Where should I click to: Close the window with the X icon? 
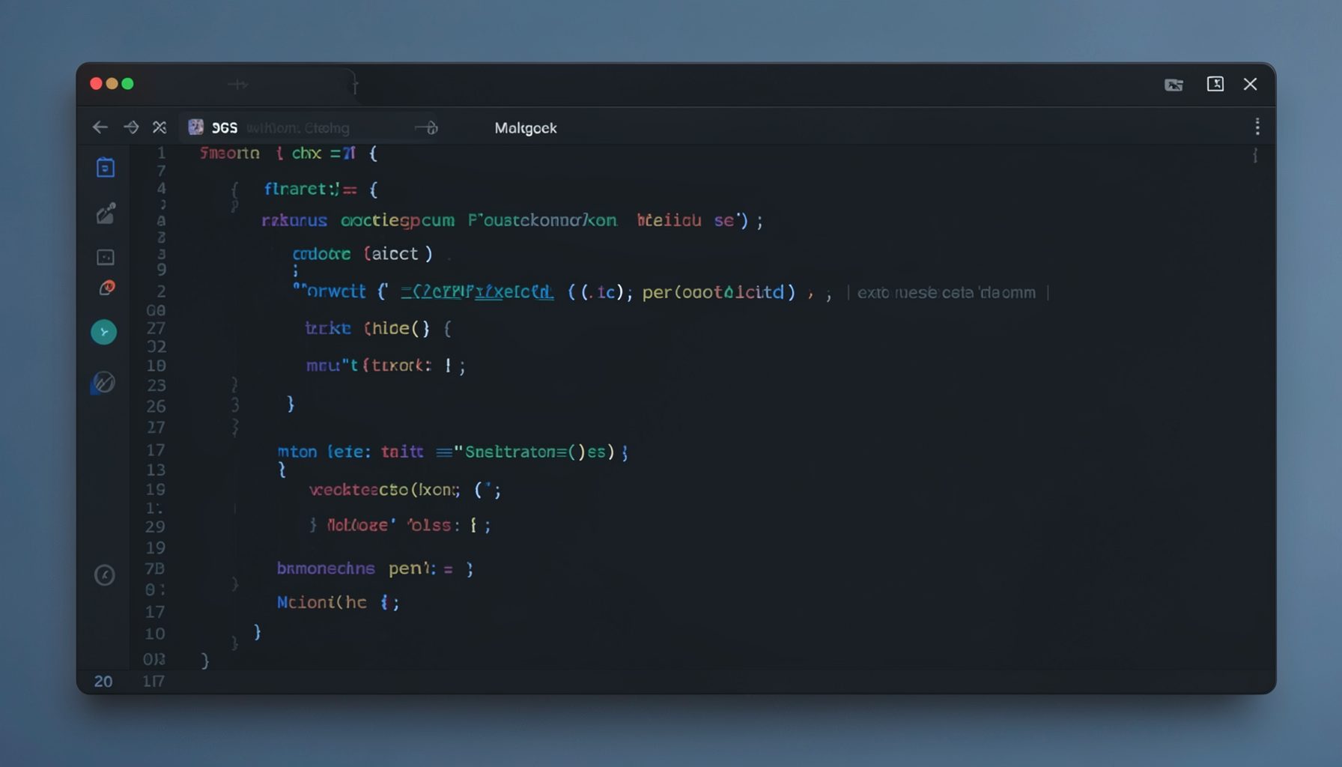point(1251,84)
